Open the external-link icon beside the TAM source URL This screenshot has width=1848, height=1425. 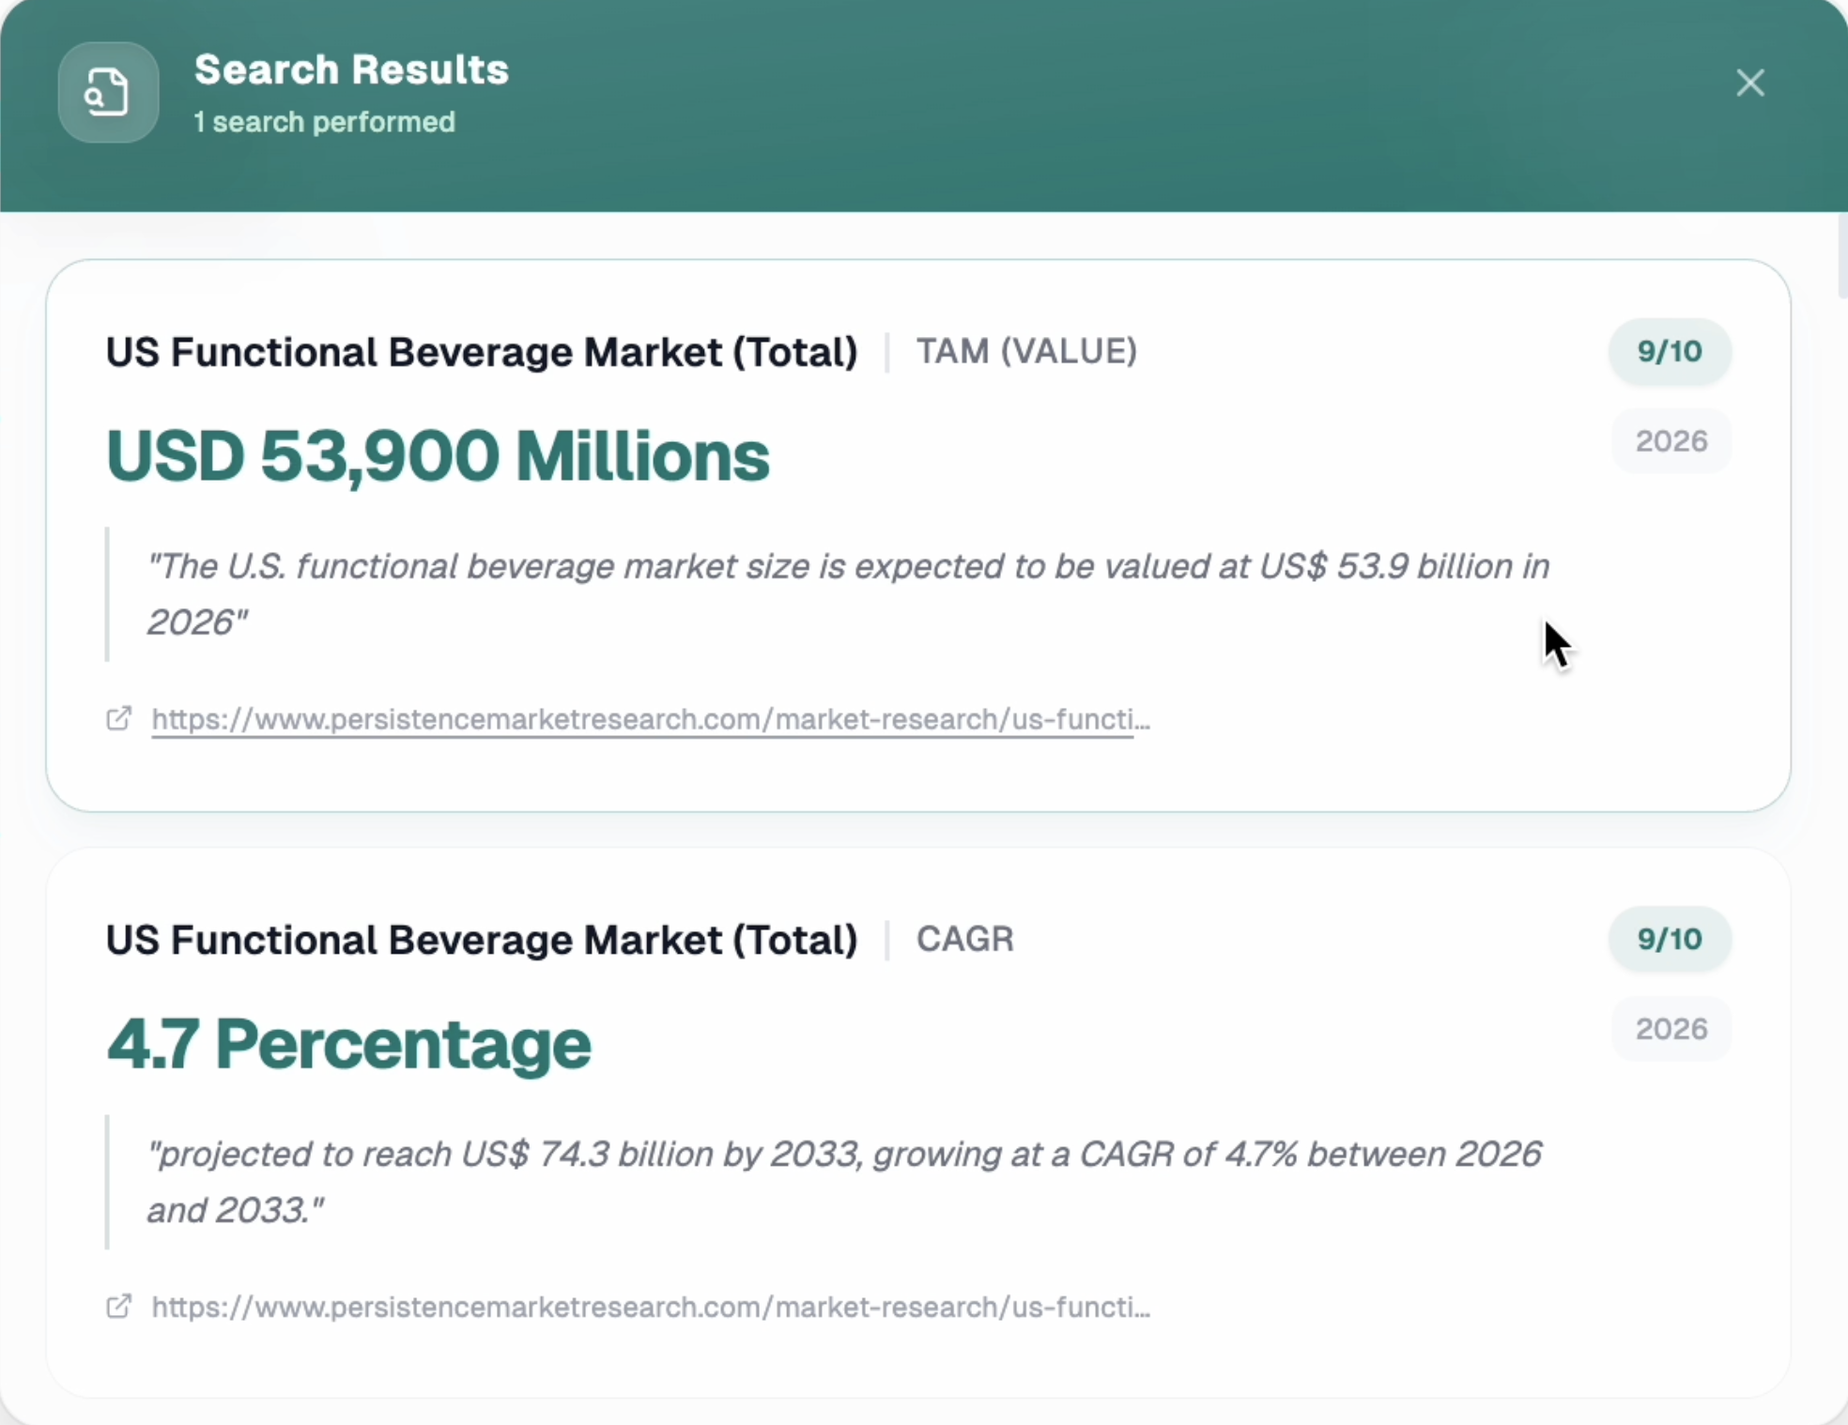118,719
